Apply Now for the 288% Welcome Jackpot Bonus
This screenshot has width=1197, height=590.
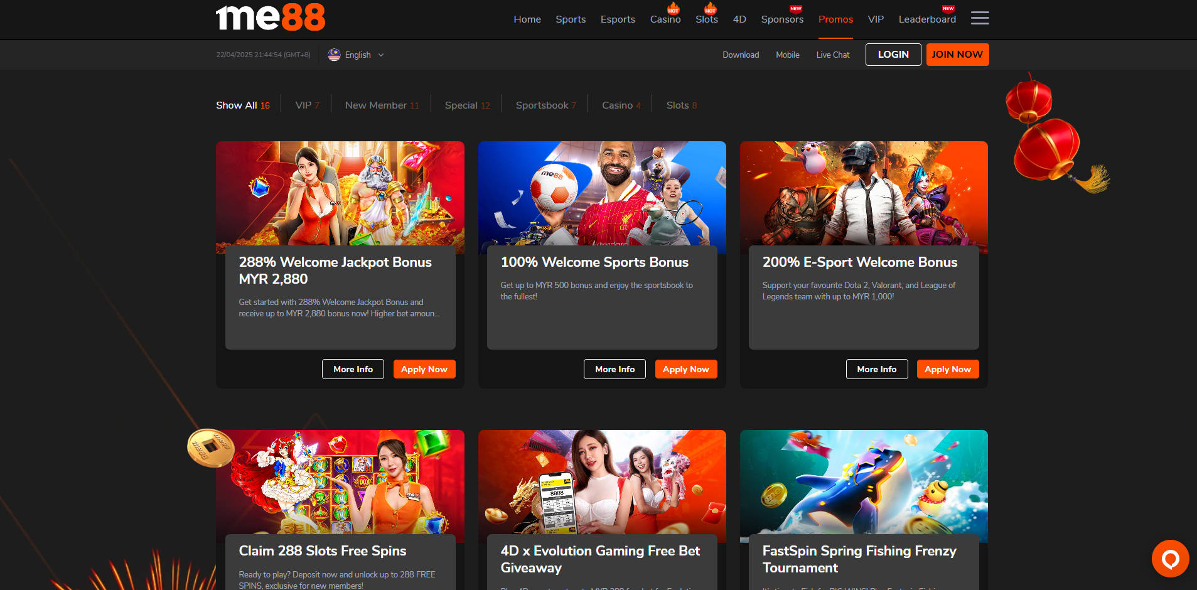pyautogui.click(x=424, y=369)
